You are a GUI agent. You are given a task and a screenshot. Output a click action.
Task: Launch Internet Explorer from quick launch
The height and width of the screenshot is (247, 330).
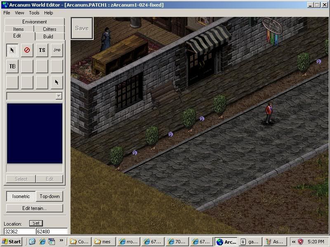42,242
